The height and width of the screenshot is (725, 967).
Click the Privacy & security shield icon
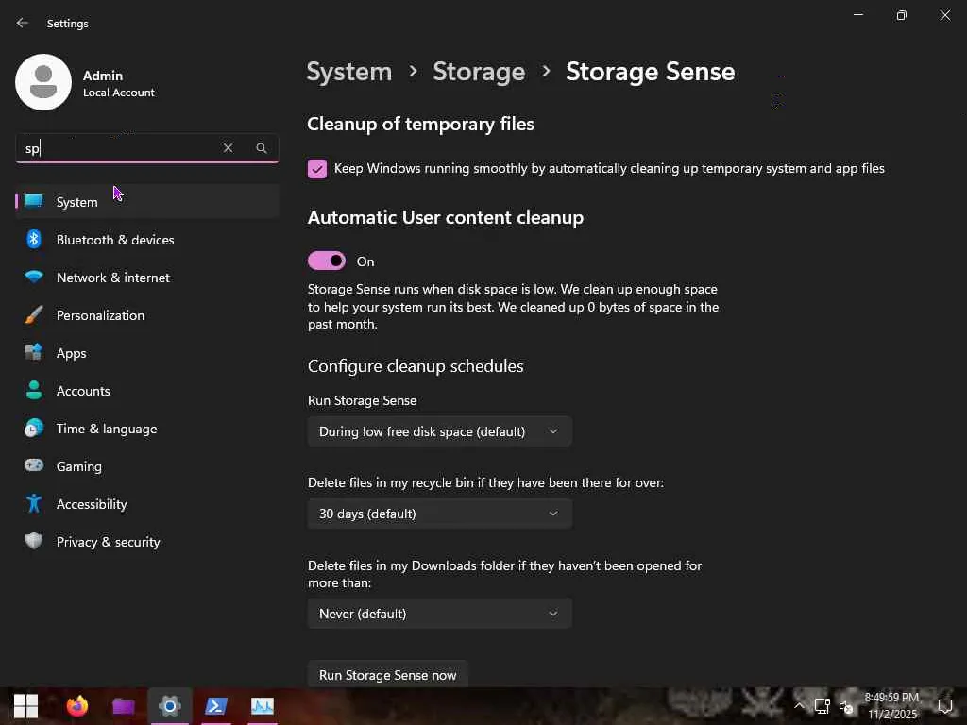click(x=34, y=542)
